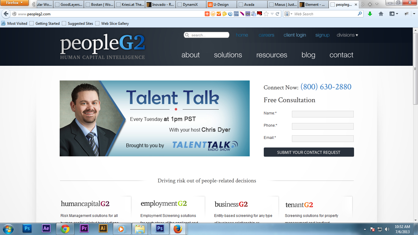Viewport: 418px width, 235px height.
Task: List all tabs with the tab-strip arrow
Action: click(377, 4)
